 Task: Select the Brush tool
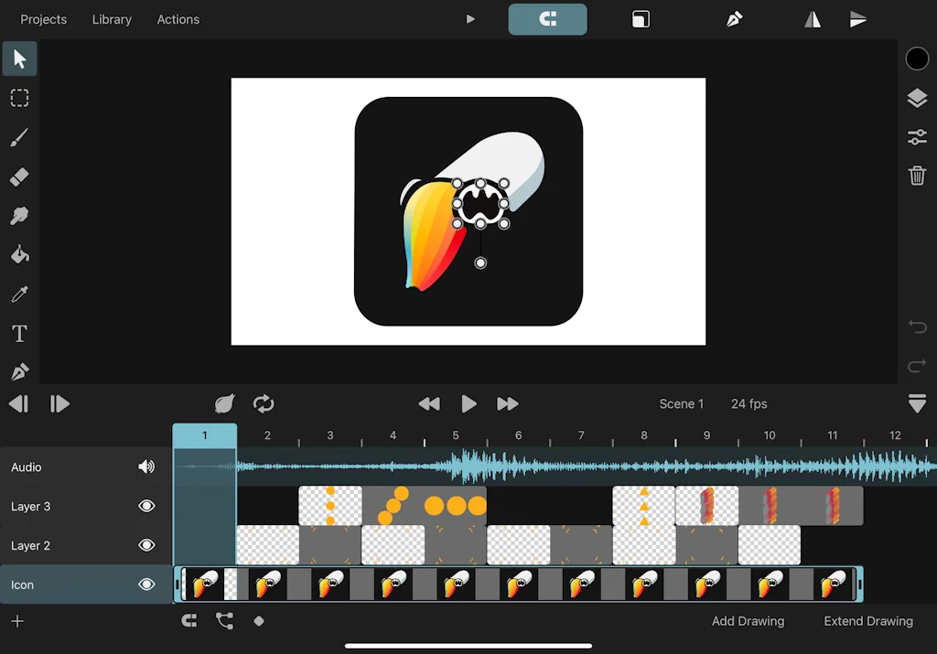(x=19, y=137)
